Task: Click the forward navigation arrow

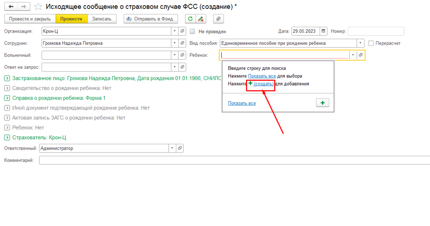Action: pos(23,7)
